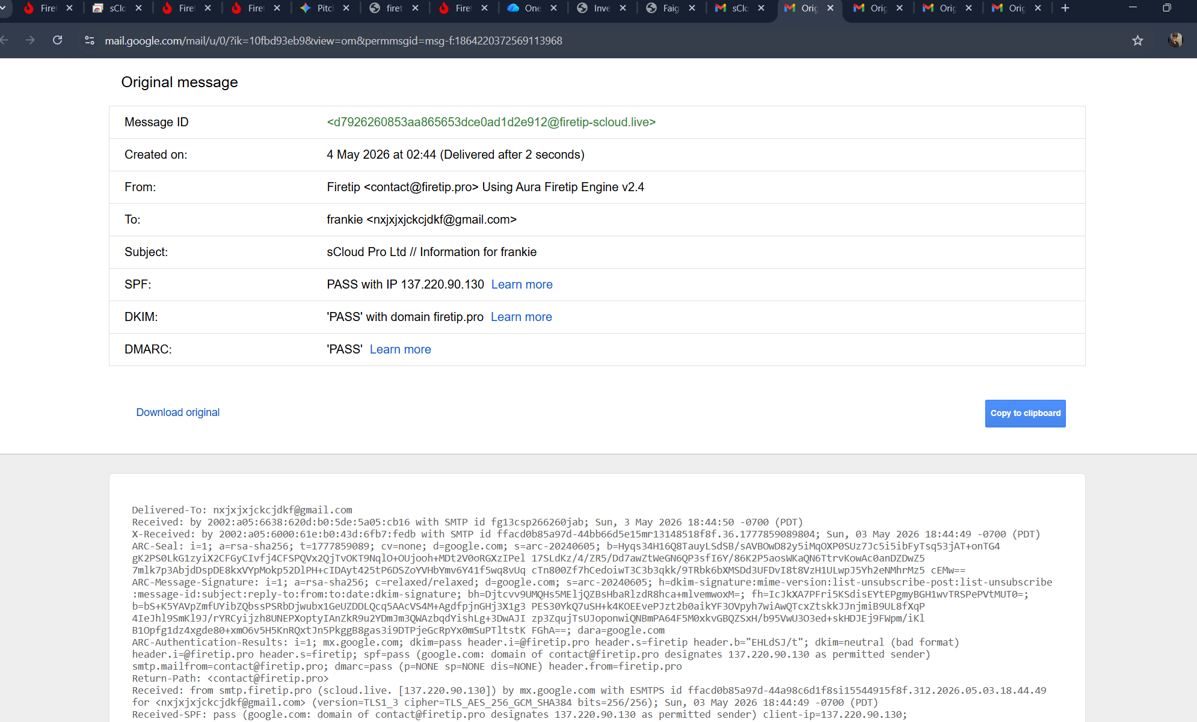Viewport: 1197px width, 722px height.
Task: Switch to the Inve tab
Action: point(594,8)
